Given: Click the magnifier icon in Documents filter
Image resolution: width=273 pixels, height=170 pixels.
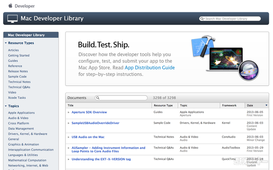Looking at the screenshot, I should [98, 98].
